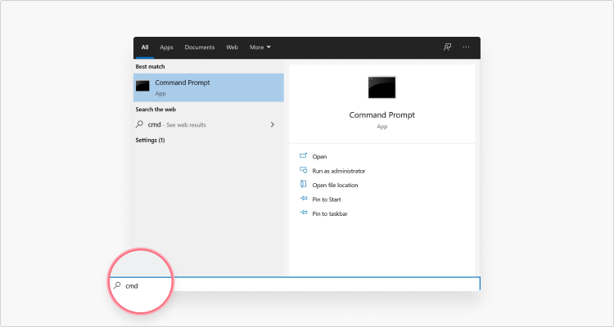This screenshot has width=614, height=327.
Task: Switch to the Web tab
Action: pos(232,47)
